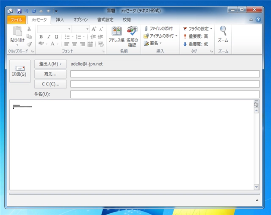Open the Set Flag (フラグの設定) dropdown
The height and width of the screenshot is (215, 271).
click(x=198, y=28)
